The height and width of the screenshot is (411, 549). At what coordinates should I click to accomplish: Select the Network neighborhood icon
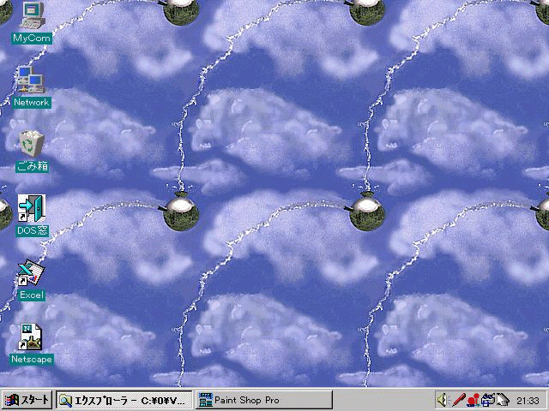tap(31, 79)
